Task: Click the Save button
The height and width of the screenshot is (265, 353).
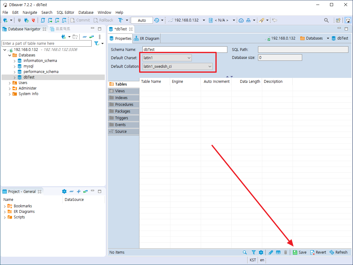Action: [x=300, y=252]
